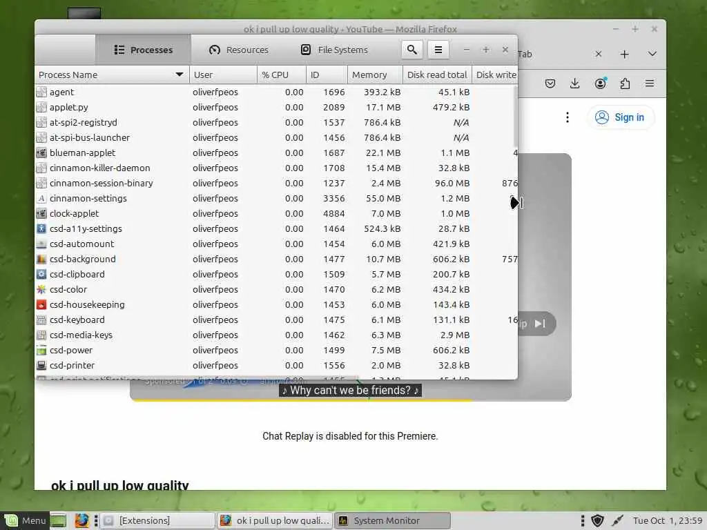This screenshot has width=707, height=530.
Task: Sort processes by the Memory column
Action: pos(375,75)
